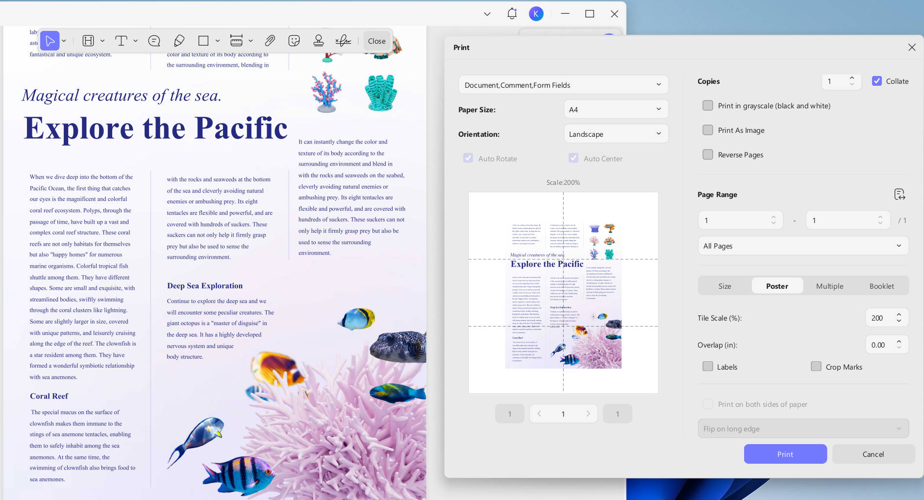Click the Print button

(x=785, y=454)
